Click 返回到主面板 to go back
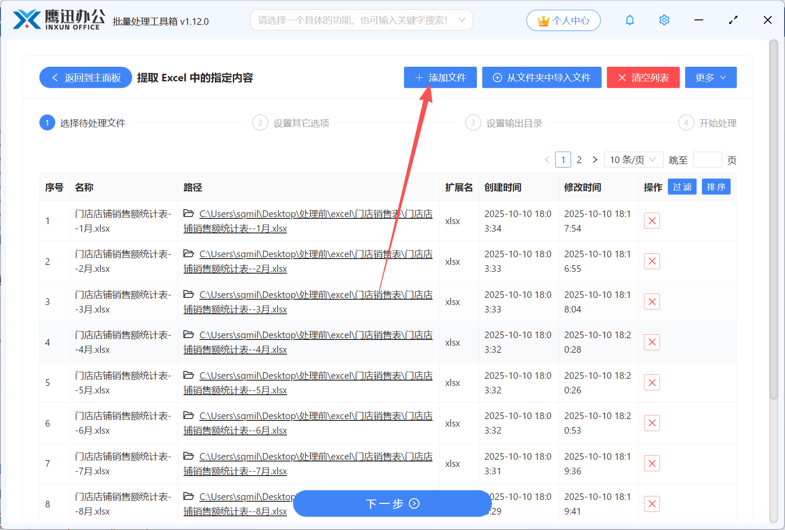Image resolution: width=785 pixels, height=530 pixels. tap(85, 77)
